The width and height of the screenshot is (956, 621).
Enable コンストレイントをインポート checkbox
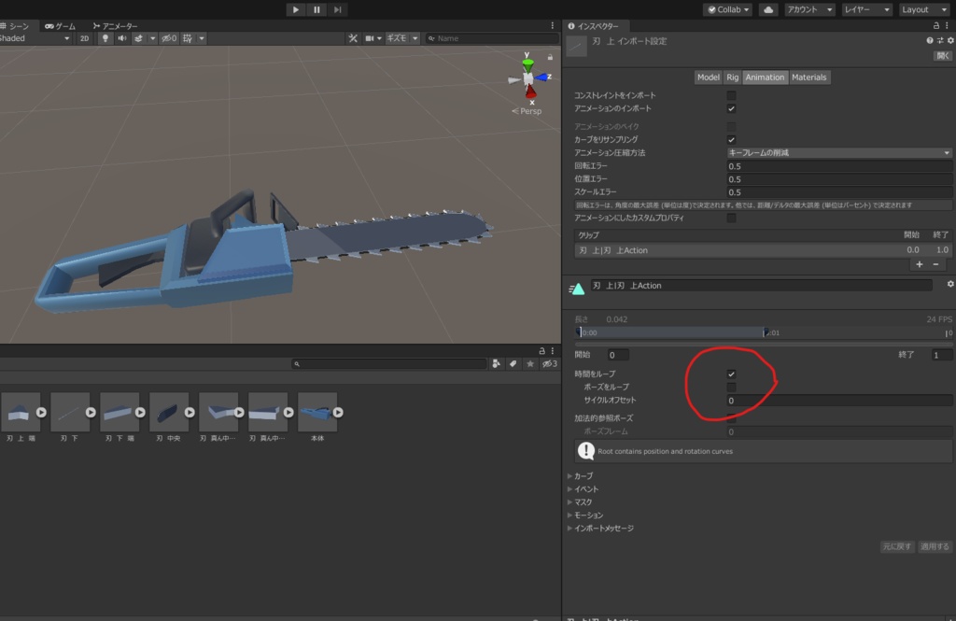point(731,95)
